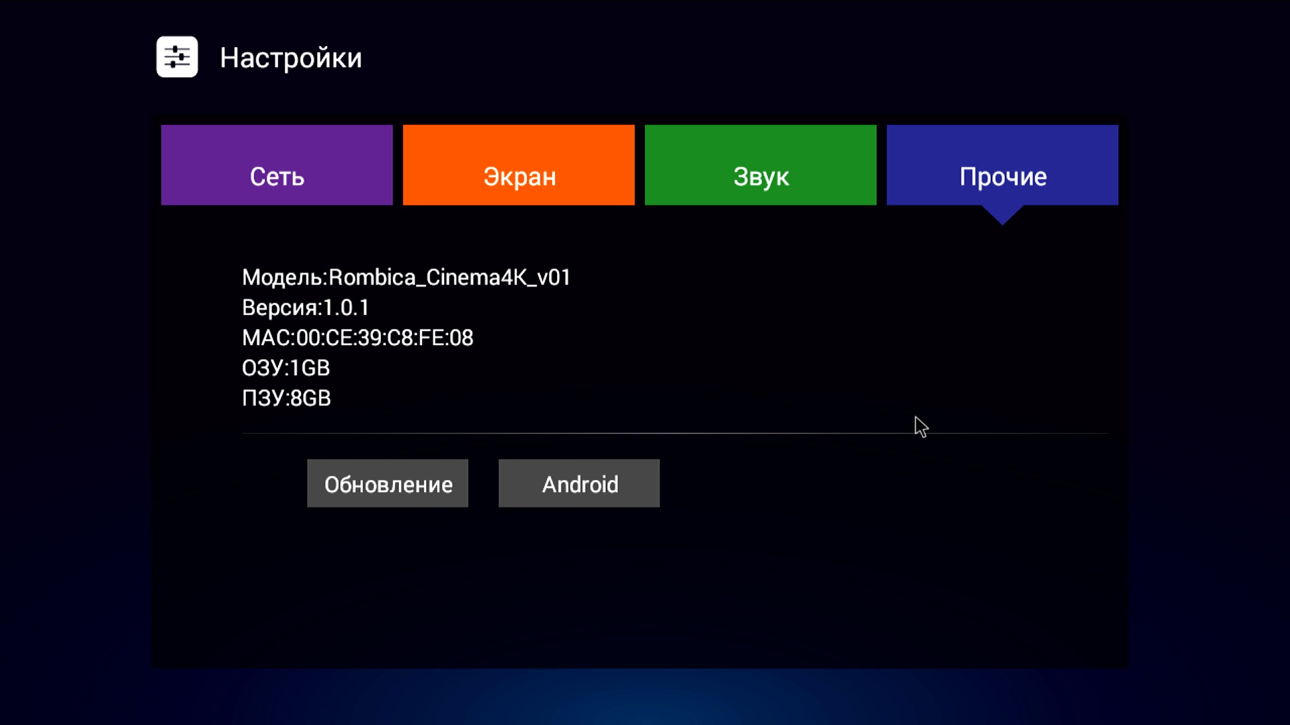Click the ПЗУ 8GB line

point(286,398)
